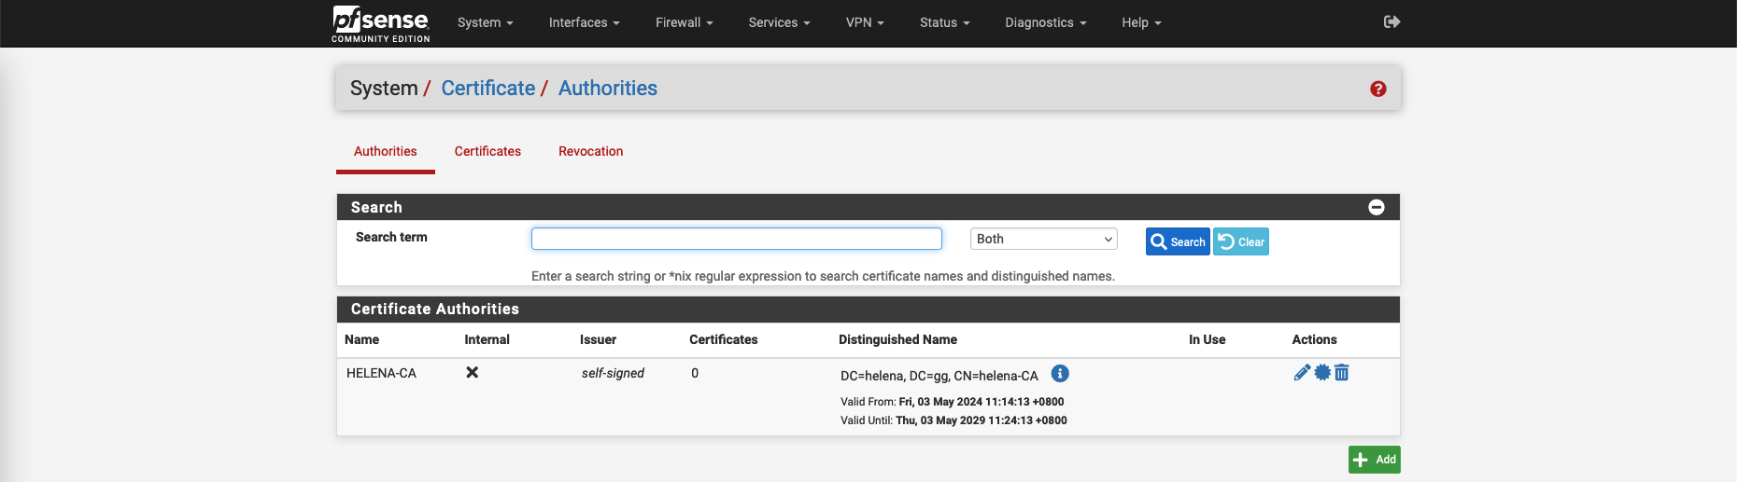The width and height of the screenshot is (1737, 482).
Task: Expand the Firewall menu
Action: pyautogui.click(x=684, y=22)
